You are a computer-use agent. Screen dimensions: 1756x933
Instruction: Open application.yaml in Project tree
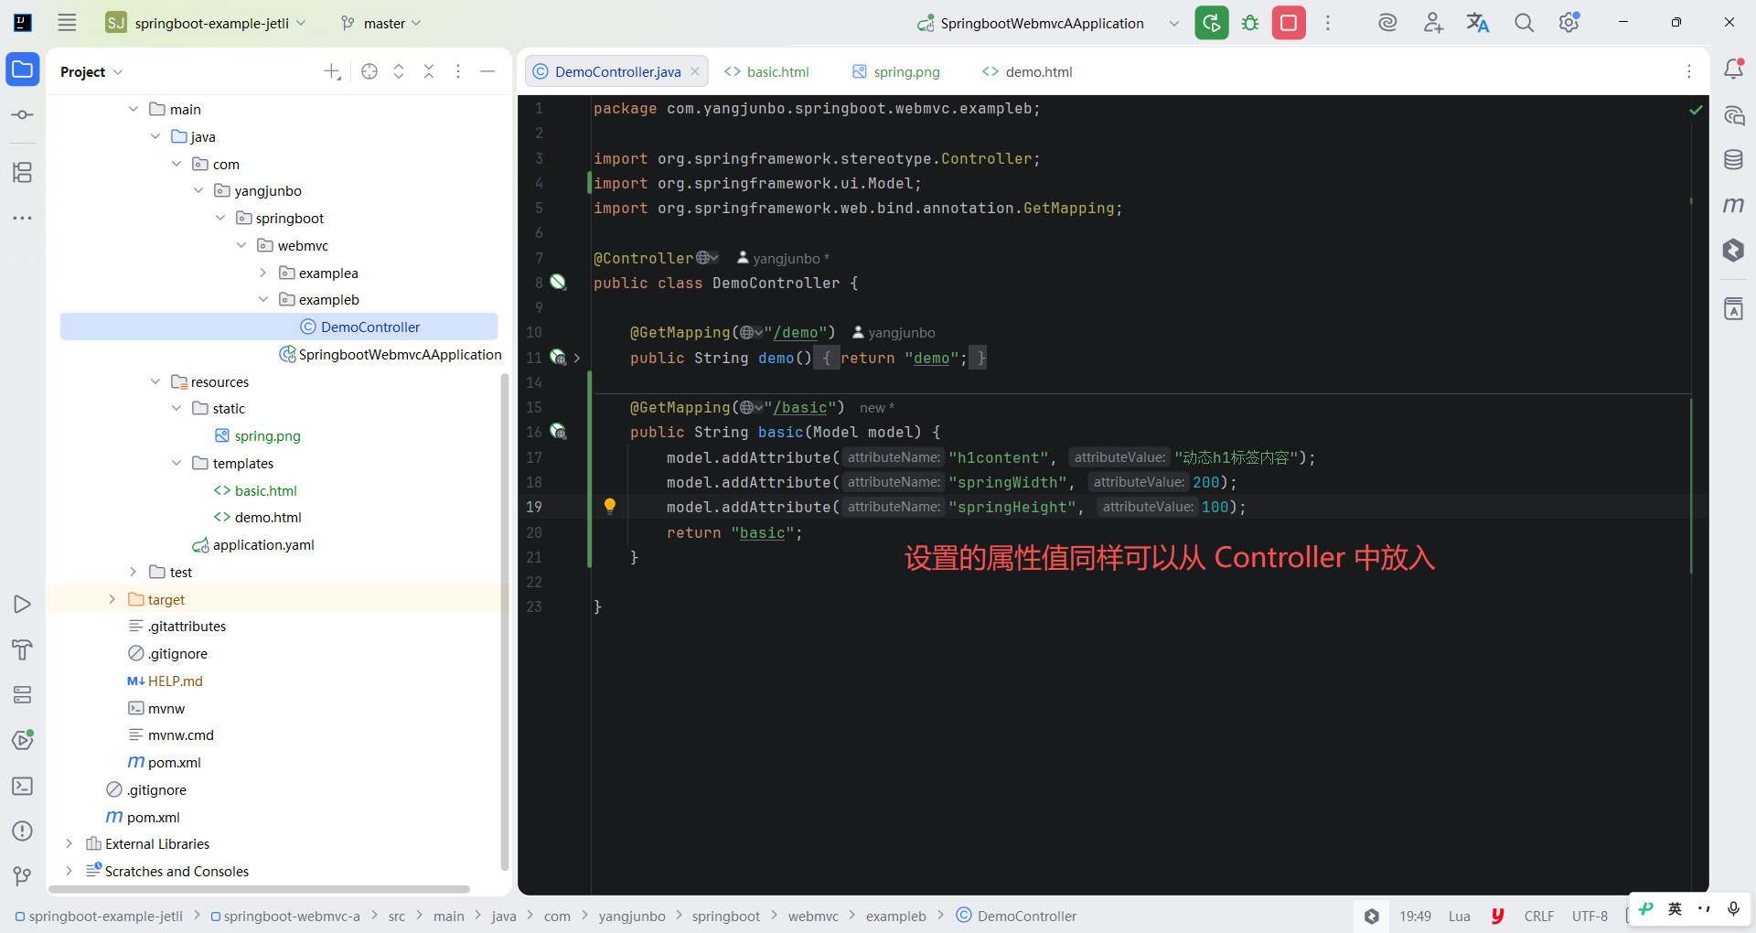pos(253,544)
